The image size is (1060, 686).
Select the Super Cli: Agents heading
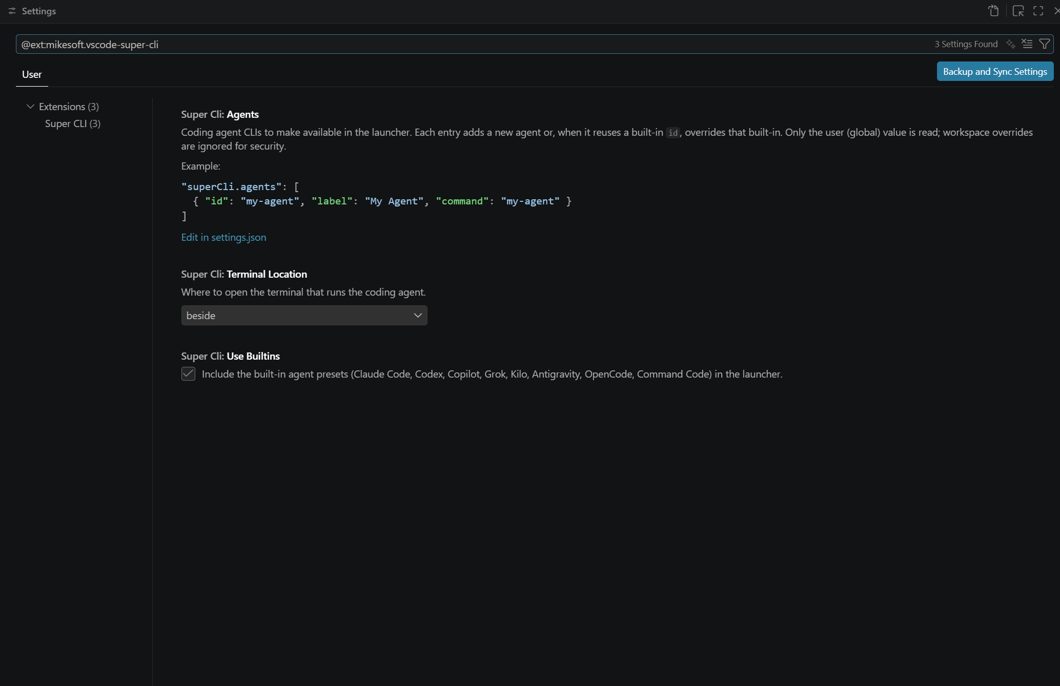[x=220, y=114]
